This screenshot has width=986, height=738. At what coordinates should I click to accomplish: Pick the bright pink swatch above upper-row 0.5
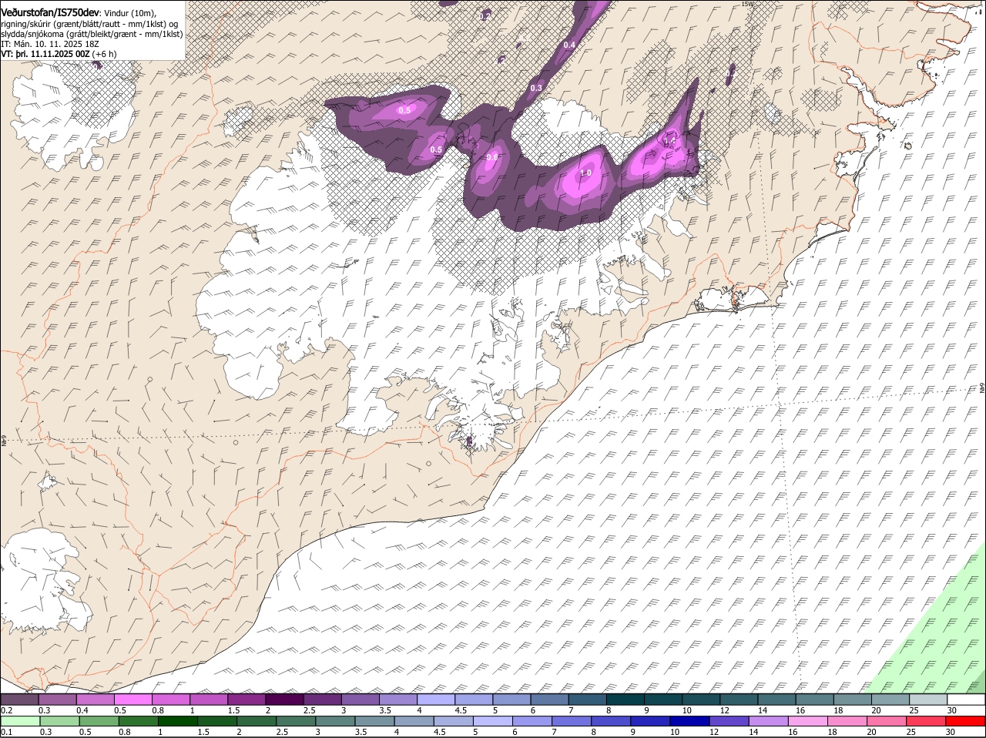coord(132,699)
